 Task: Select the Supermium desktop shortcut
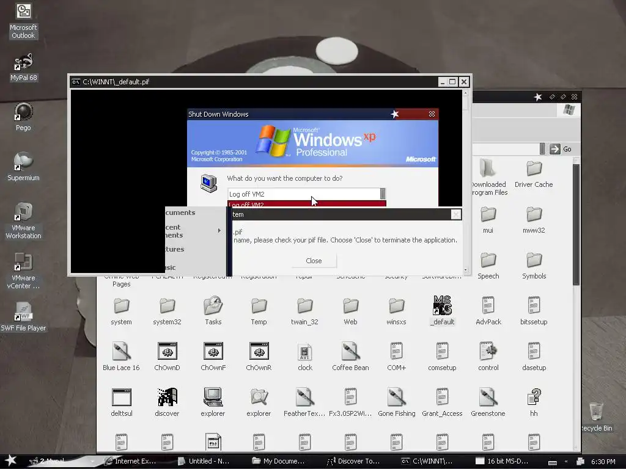pos(23,167)
